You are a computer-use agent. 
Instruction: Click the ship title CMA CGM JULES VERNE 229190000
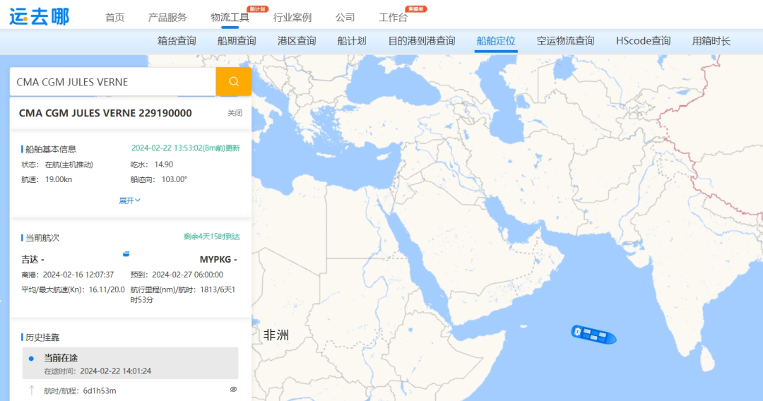coord(105,113)
